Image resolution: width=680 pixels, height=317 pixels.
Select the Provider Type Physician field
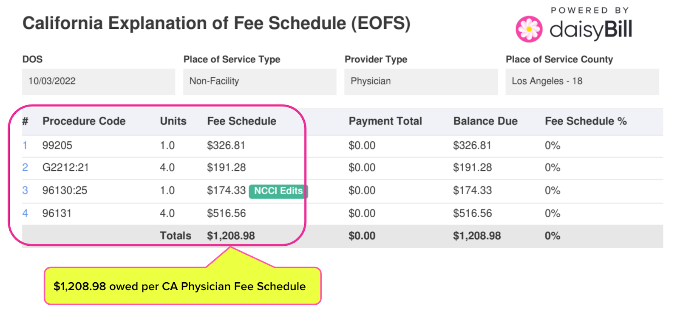(x=421, y=81)
